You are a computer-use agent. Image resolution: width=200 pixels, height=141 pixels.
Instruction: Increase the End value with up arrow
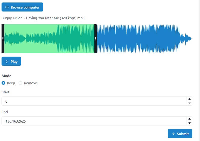tap(189, 119)
